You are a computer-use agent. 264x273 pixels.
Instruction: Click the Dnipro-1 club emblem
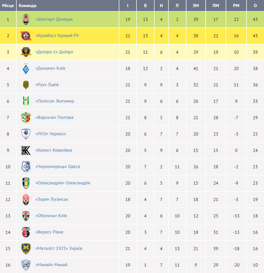pos(26,52)
